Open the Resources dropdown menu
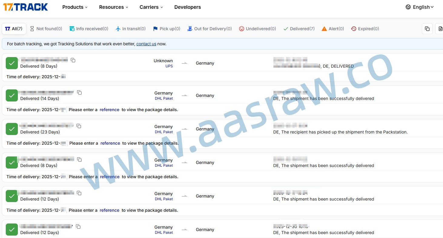 114,7
